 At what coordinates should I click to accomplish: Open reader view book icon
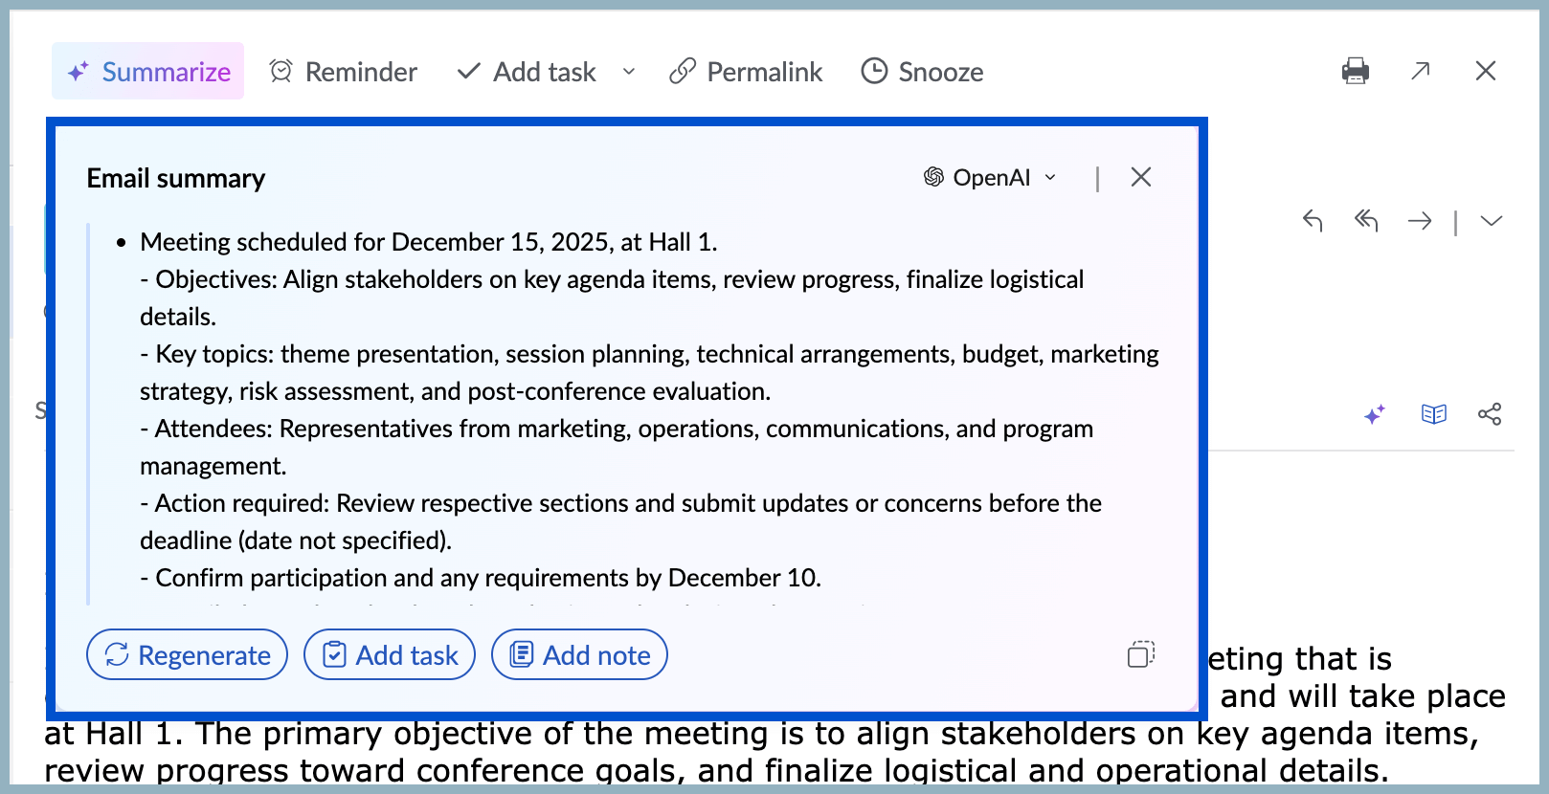(x=1434, y=414)
